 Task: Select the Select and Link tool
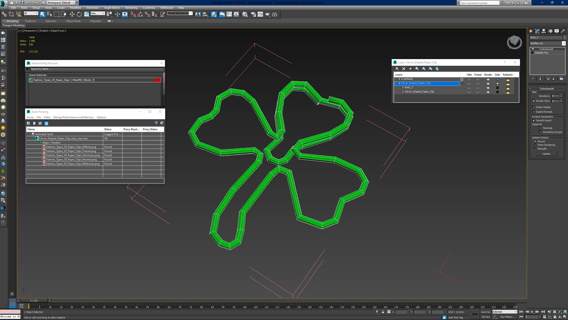(x=4, y=14)
